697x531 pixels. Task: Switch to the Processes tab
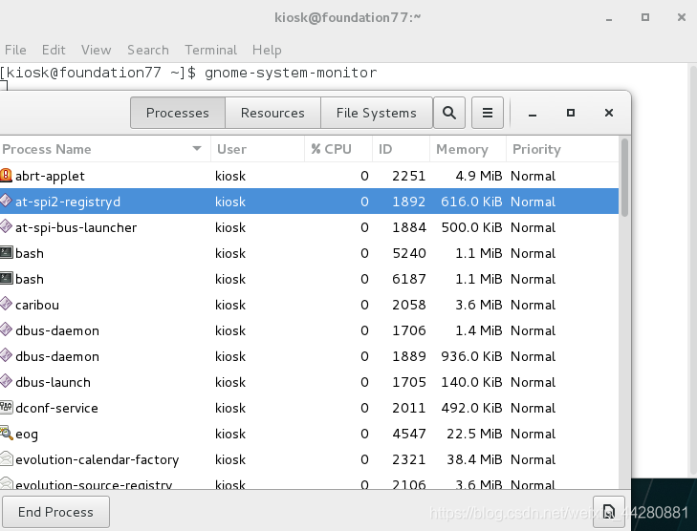click(178, 113)
